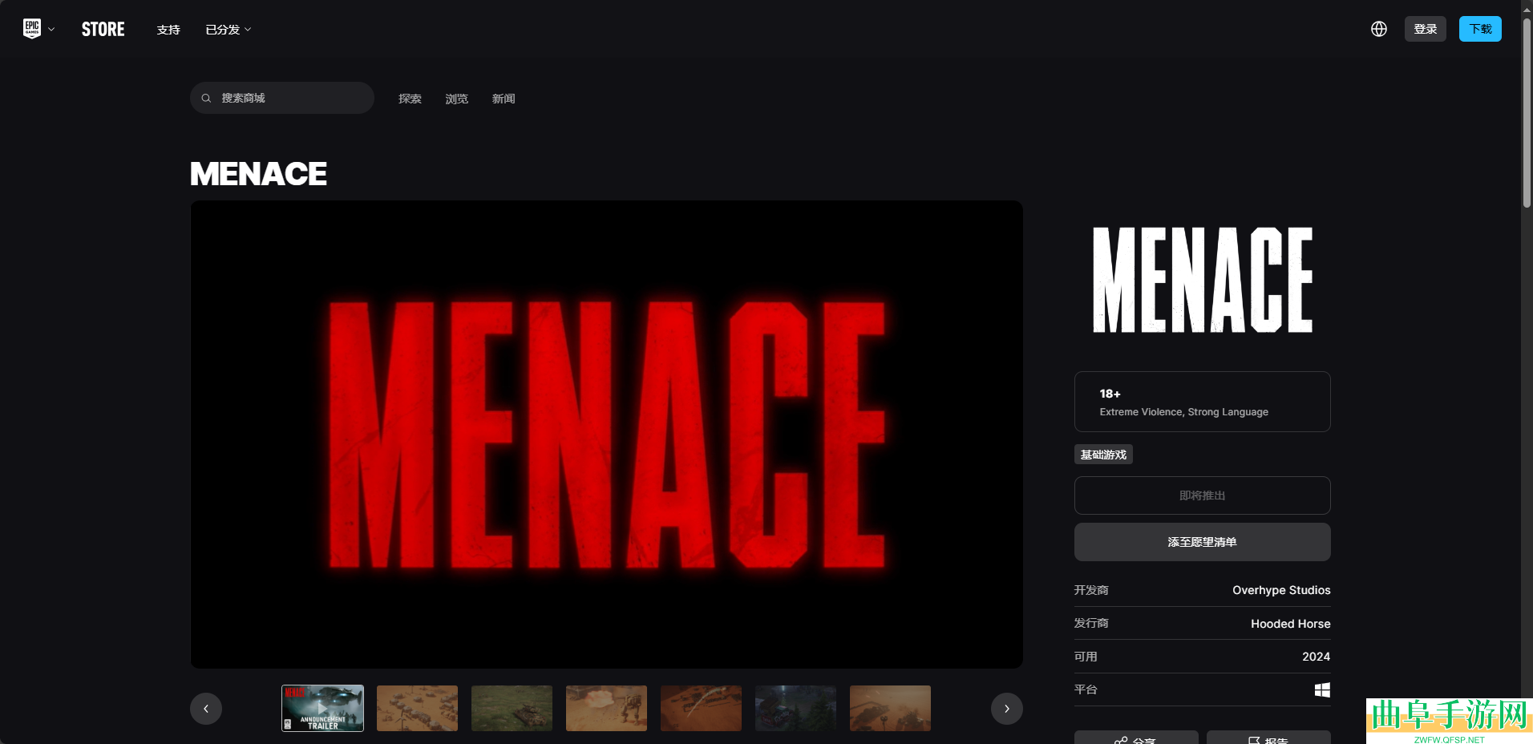Select the dark night forest screenshot thumbnail

pyautogui.click(x=795, y=708)
